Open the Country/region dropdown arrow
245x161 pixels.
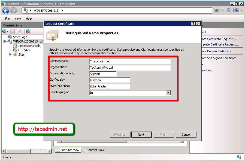(x=168, y=93)
